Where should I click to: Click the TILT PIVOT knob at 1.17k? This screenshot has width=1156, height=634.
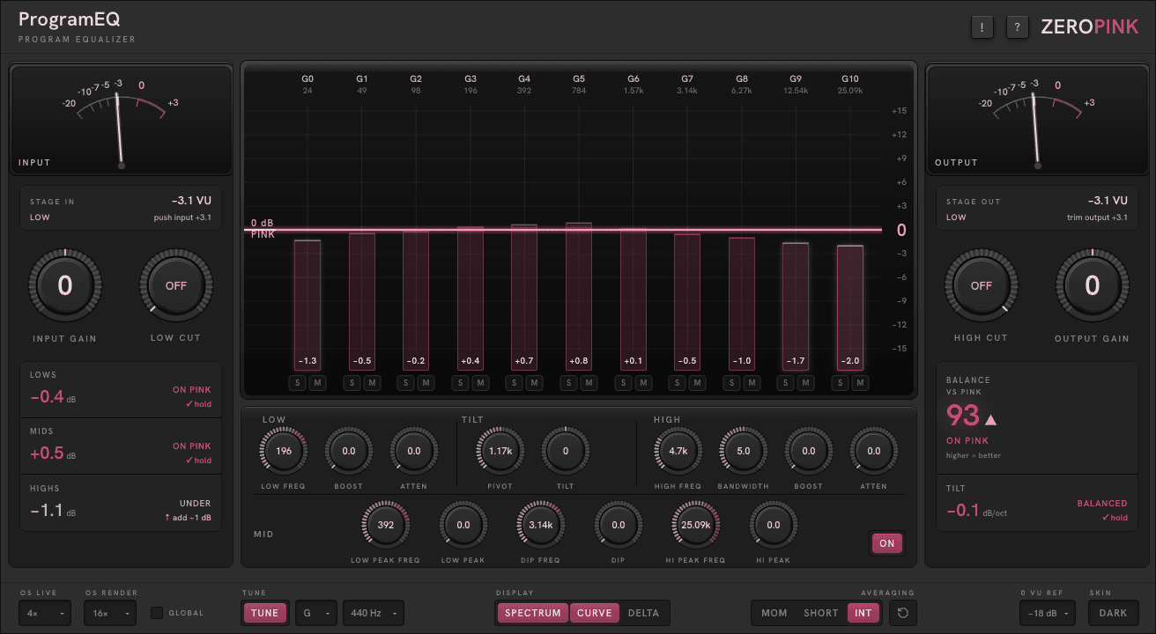[x=500, y=451]
